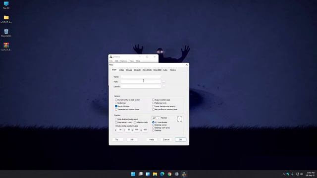Click the microphone tray icon
Screen dimensions: 317x178
click(x=292, y=174)
